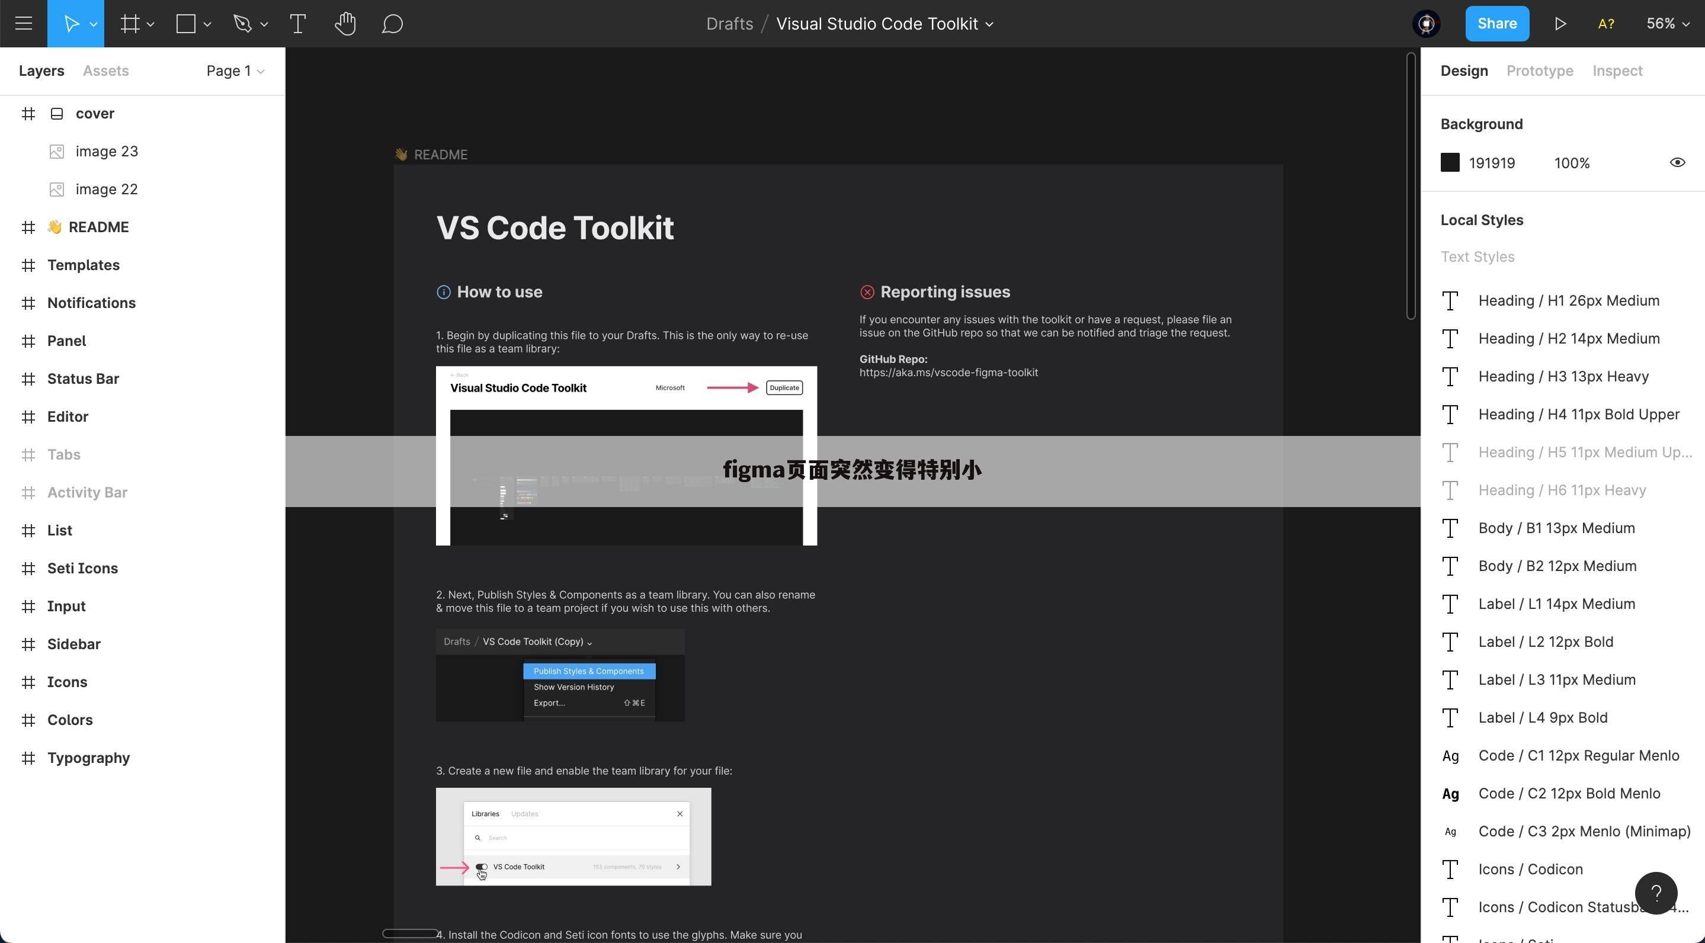Click text style icon for Heading H1
1705x943 pixels.
coord(1450,301)
